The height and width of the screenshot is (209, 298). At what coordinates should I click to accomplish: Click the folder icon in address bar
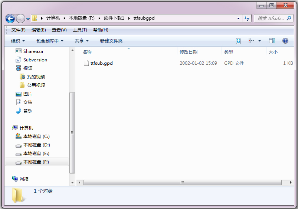tap(35, 18)
